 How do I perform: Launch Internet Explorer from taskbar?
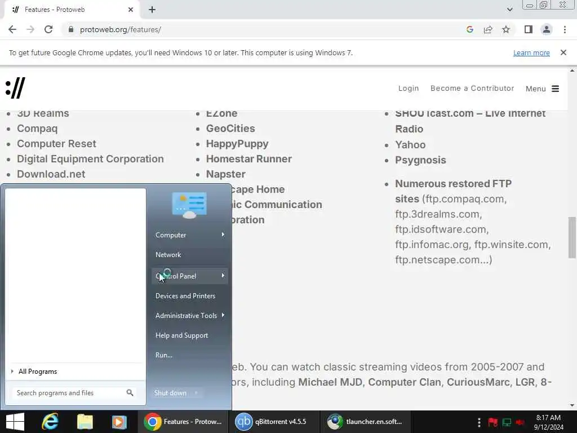50,422
